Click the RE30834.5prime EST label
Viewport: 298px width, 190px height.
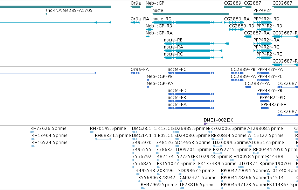point(229,136)
